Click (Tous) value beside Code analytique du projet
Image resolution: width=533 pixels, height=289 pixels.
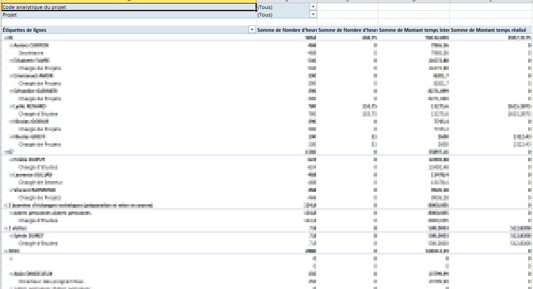click(x=283, y=7)
